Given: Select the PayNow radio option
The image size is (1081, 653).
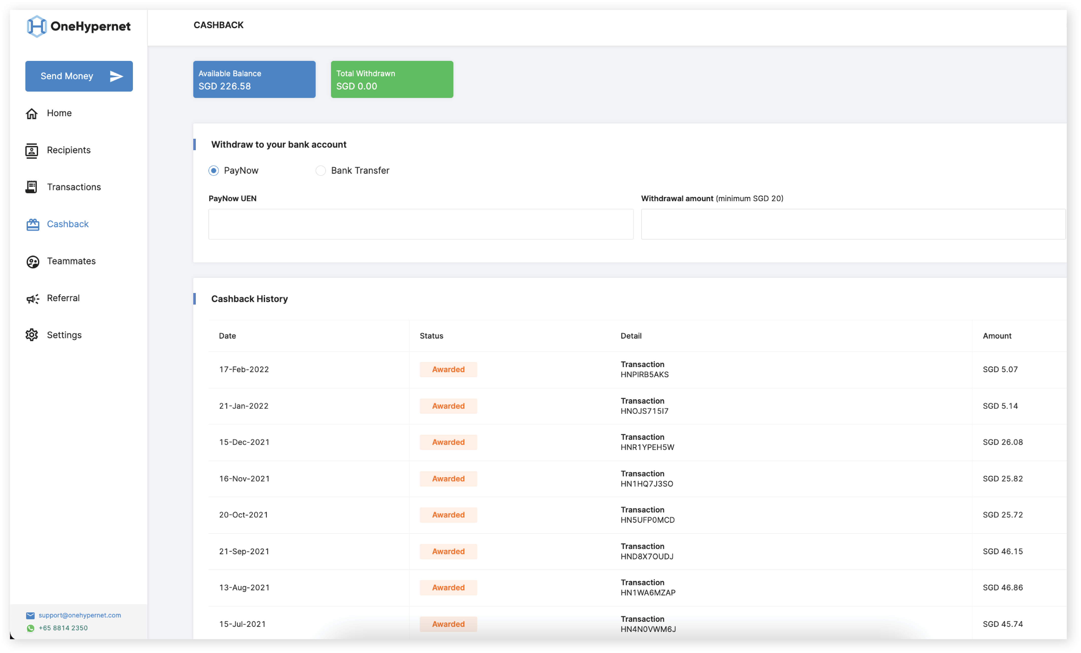Looking at the screenshot, I should click(214, 171).
